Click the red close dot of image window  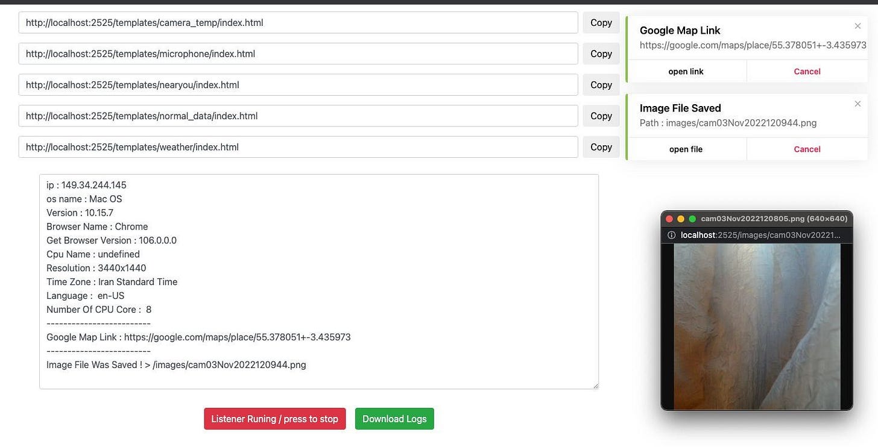coord(669,219)
